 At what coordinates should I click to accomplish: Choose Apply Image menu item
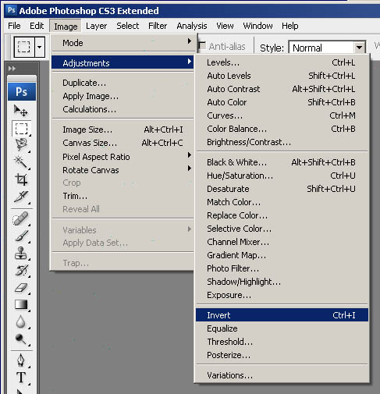tap(123, 96)
